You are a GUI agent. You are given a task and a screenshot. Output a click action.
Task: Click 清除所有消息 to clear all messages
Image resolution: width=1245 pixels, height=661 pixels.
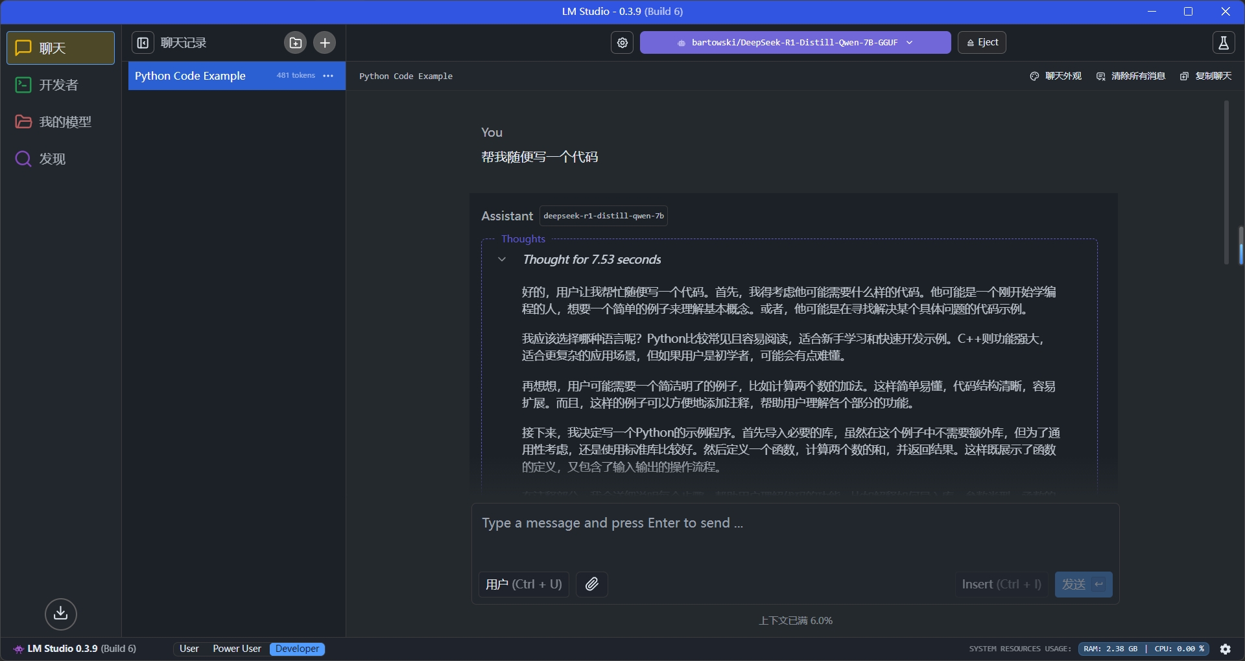pyautogui.click(x=1131, y=76)
